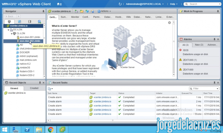223x133 pixels.
Task: Pin the Navigator panel
Action: (43, 11)
